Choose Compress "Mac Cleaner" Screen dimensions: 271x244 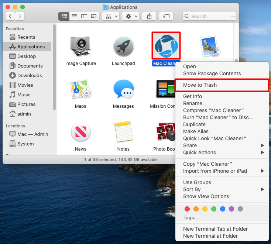point(222,110)
